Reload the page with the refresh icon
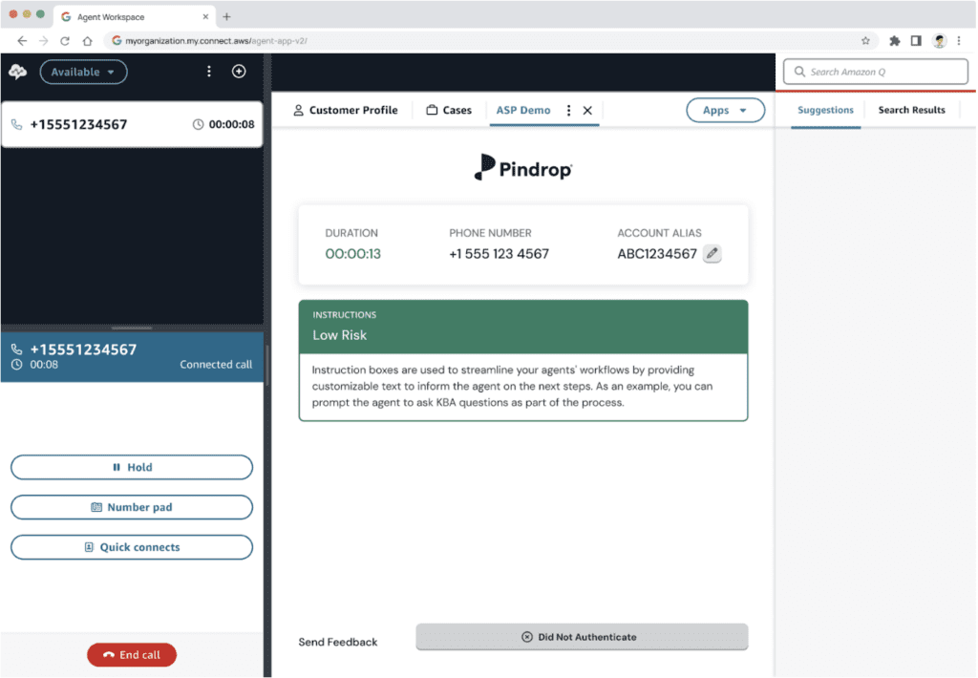Screen dimensions: 978x678 pyautogui.click(x=63, y=41)
